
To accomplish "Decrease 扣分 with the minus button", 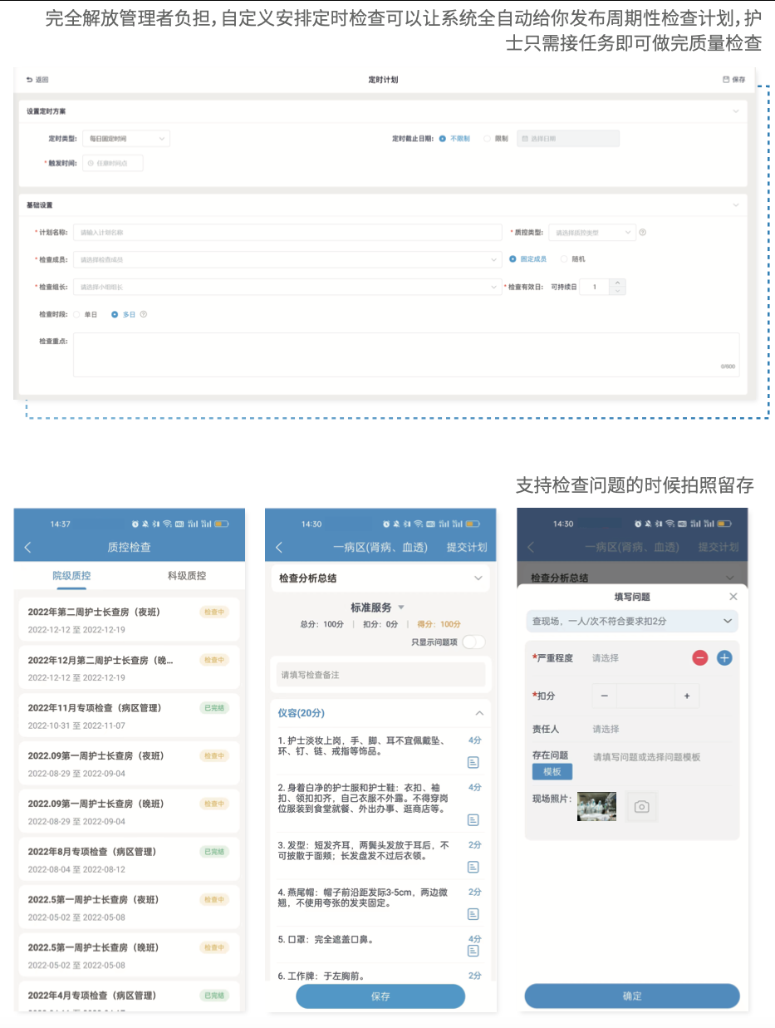I will (x=604, y=696).
